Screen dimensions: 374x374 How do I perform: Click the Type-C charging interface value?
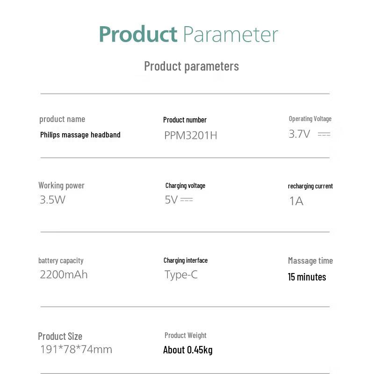181,275
